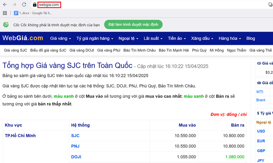Reload the page with the refresh icon
This screenshot has height=163, width=273.
click(x=24, y=4)
